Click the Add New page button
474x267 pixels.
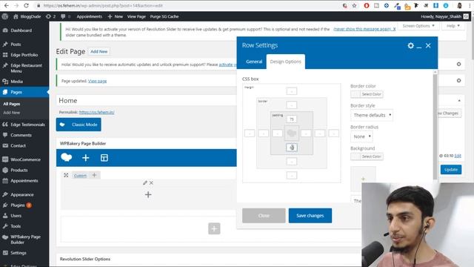tap(99, 51)
